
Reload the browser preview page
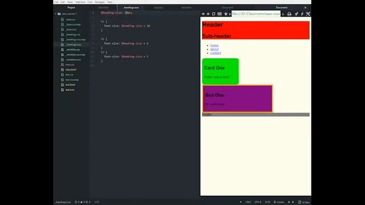point(213,14)
